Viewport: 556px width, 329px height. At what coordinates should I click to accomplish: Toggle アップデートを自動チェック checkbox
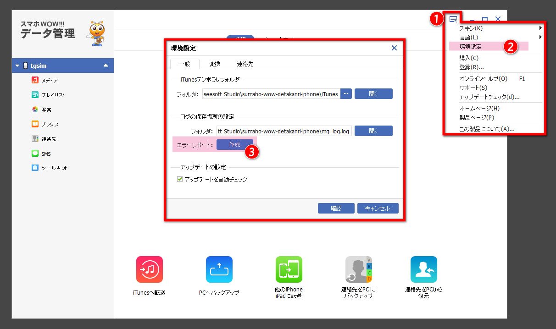pyautogui.click(x=180, y=180)
